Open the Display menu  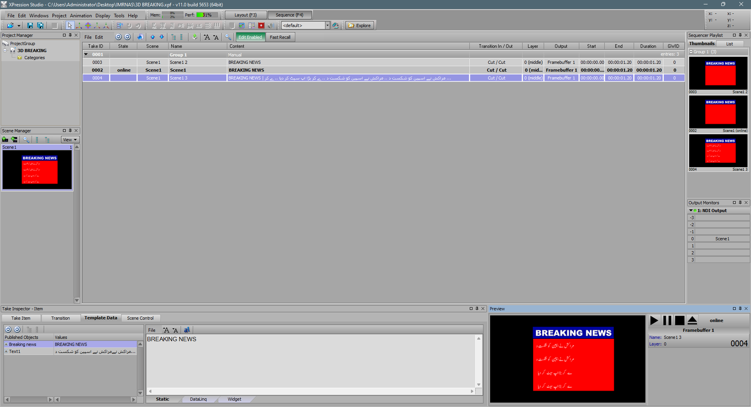point(103,15)
